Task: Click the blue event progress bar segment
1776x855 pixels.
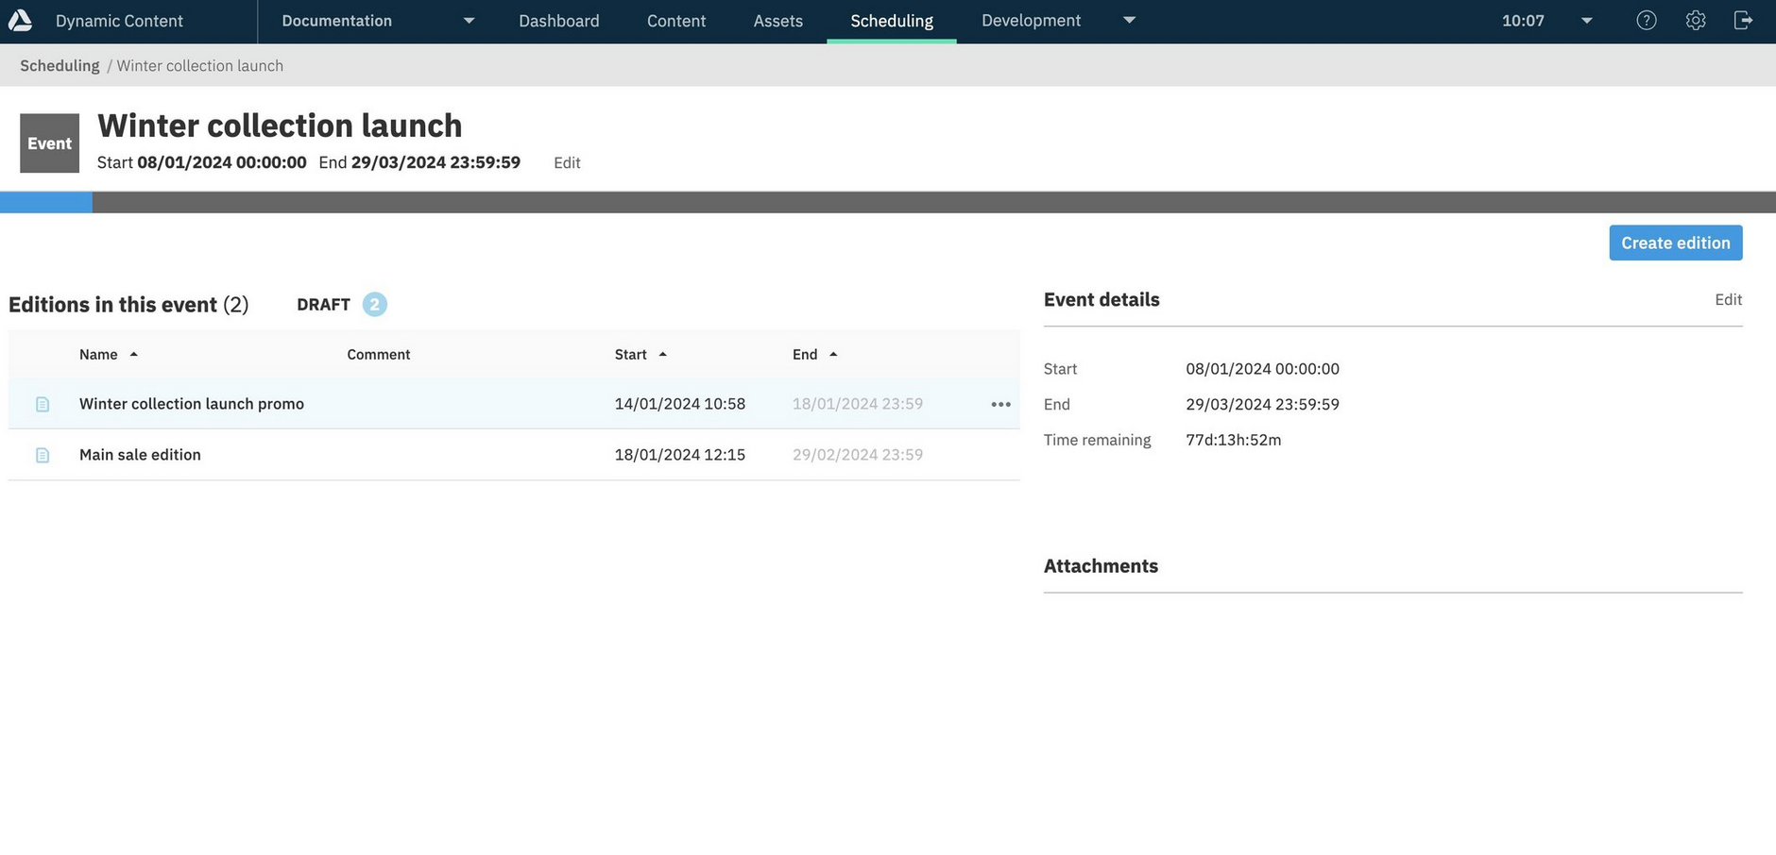Action: pyautogui.click(x=46, y=202)
